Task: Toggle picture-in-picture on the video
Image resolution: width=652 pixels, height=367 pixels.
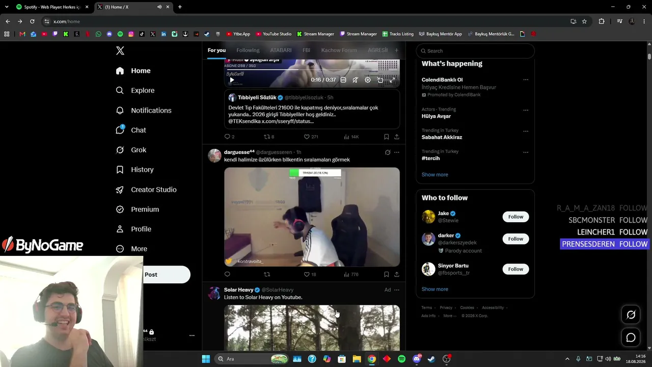Action: 380,80
